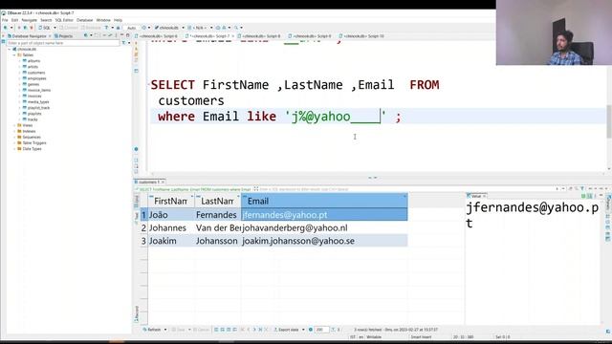Open the Edit menu
Screen dimensions: 612x344
pos(14,20)
